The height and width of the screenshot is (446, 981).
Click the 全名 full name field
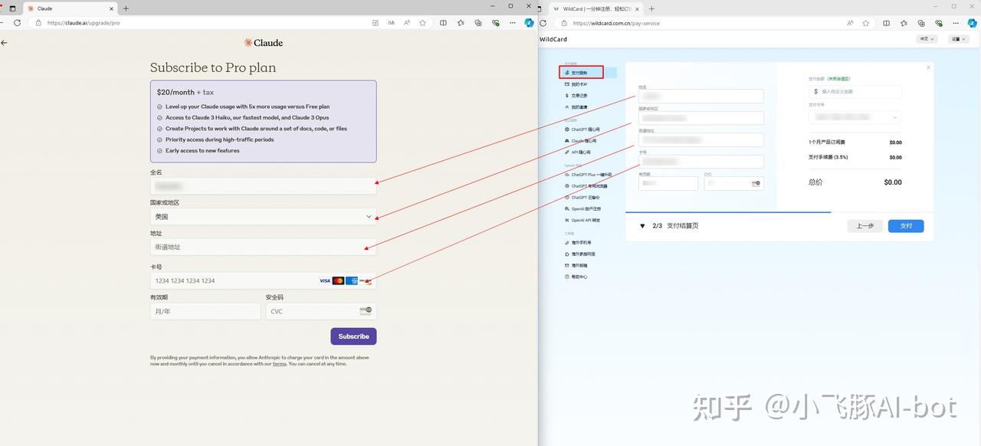[263, 186]
